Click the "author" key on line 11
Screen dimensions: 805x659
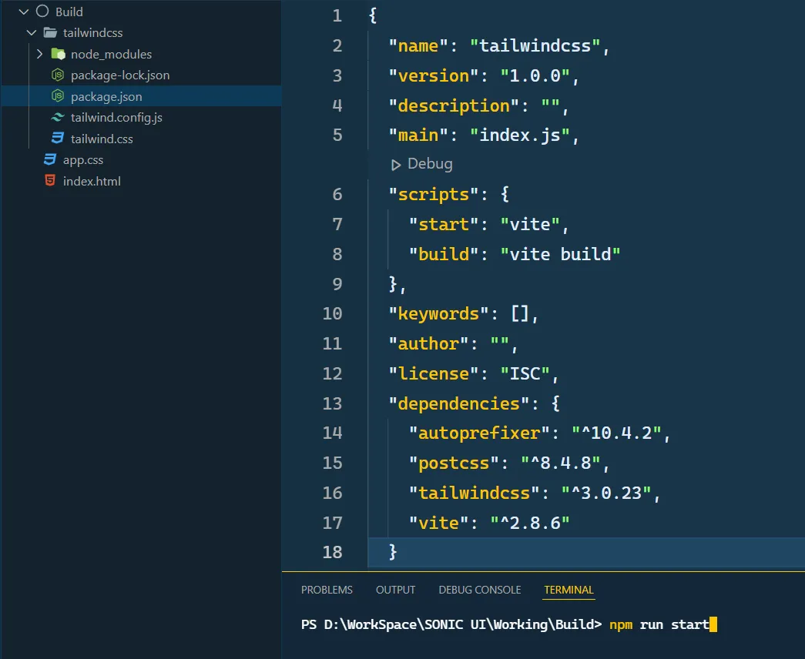[x=428, y=343]
